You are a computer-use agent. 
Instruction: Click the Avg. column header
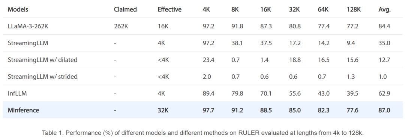pos(385,10)
